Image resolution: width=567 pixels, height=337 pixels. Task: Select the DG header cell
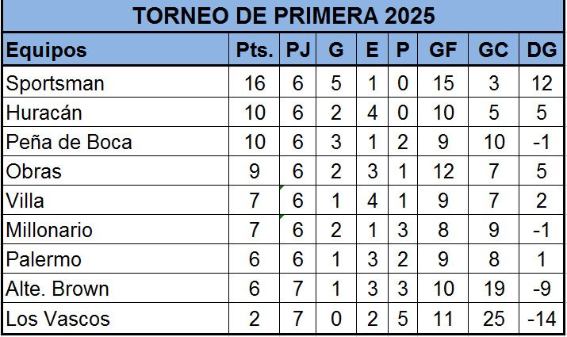(x=542, y=49)
